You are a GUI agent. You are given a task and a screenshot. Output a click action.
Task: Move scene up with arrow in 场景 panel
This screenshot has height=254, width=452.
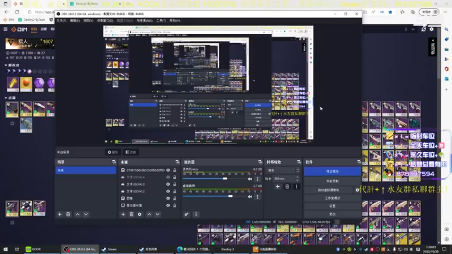click(77, 214)
